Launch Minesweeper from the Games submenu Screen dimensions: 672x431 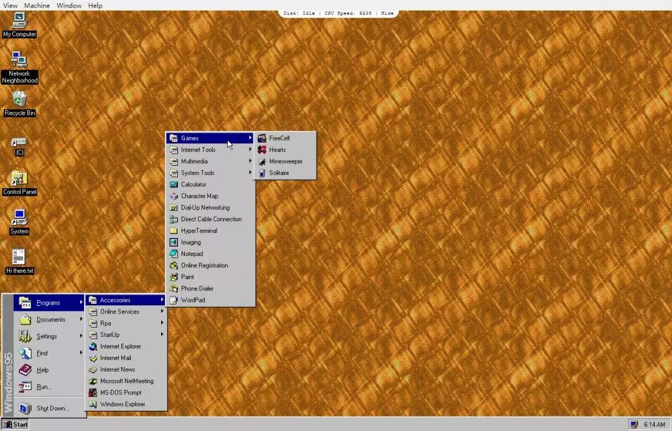pos(286,161)
